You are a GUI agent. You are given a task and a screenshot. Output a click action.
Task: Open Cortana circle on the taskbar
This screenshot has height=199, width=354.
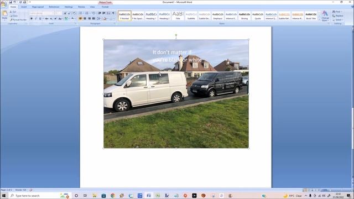tap(76, 196)
